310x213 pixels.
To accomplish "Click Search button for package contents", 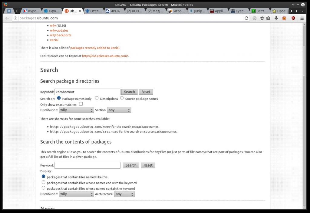I will (131, 165).
